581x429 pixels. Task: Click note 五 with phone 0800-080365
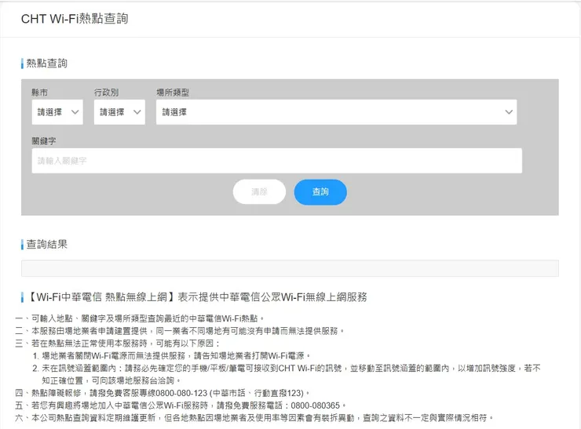pyautogui.click(x=181, y=405)
